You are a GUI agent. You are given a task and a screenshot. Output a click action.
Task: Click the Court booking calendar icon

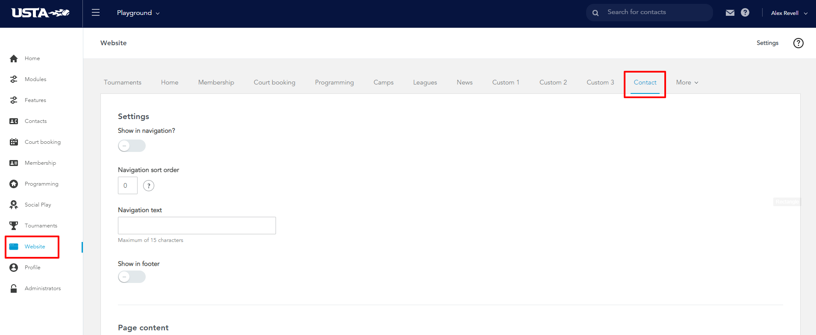coord(14,142)
